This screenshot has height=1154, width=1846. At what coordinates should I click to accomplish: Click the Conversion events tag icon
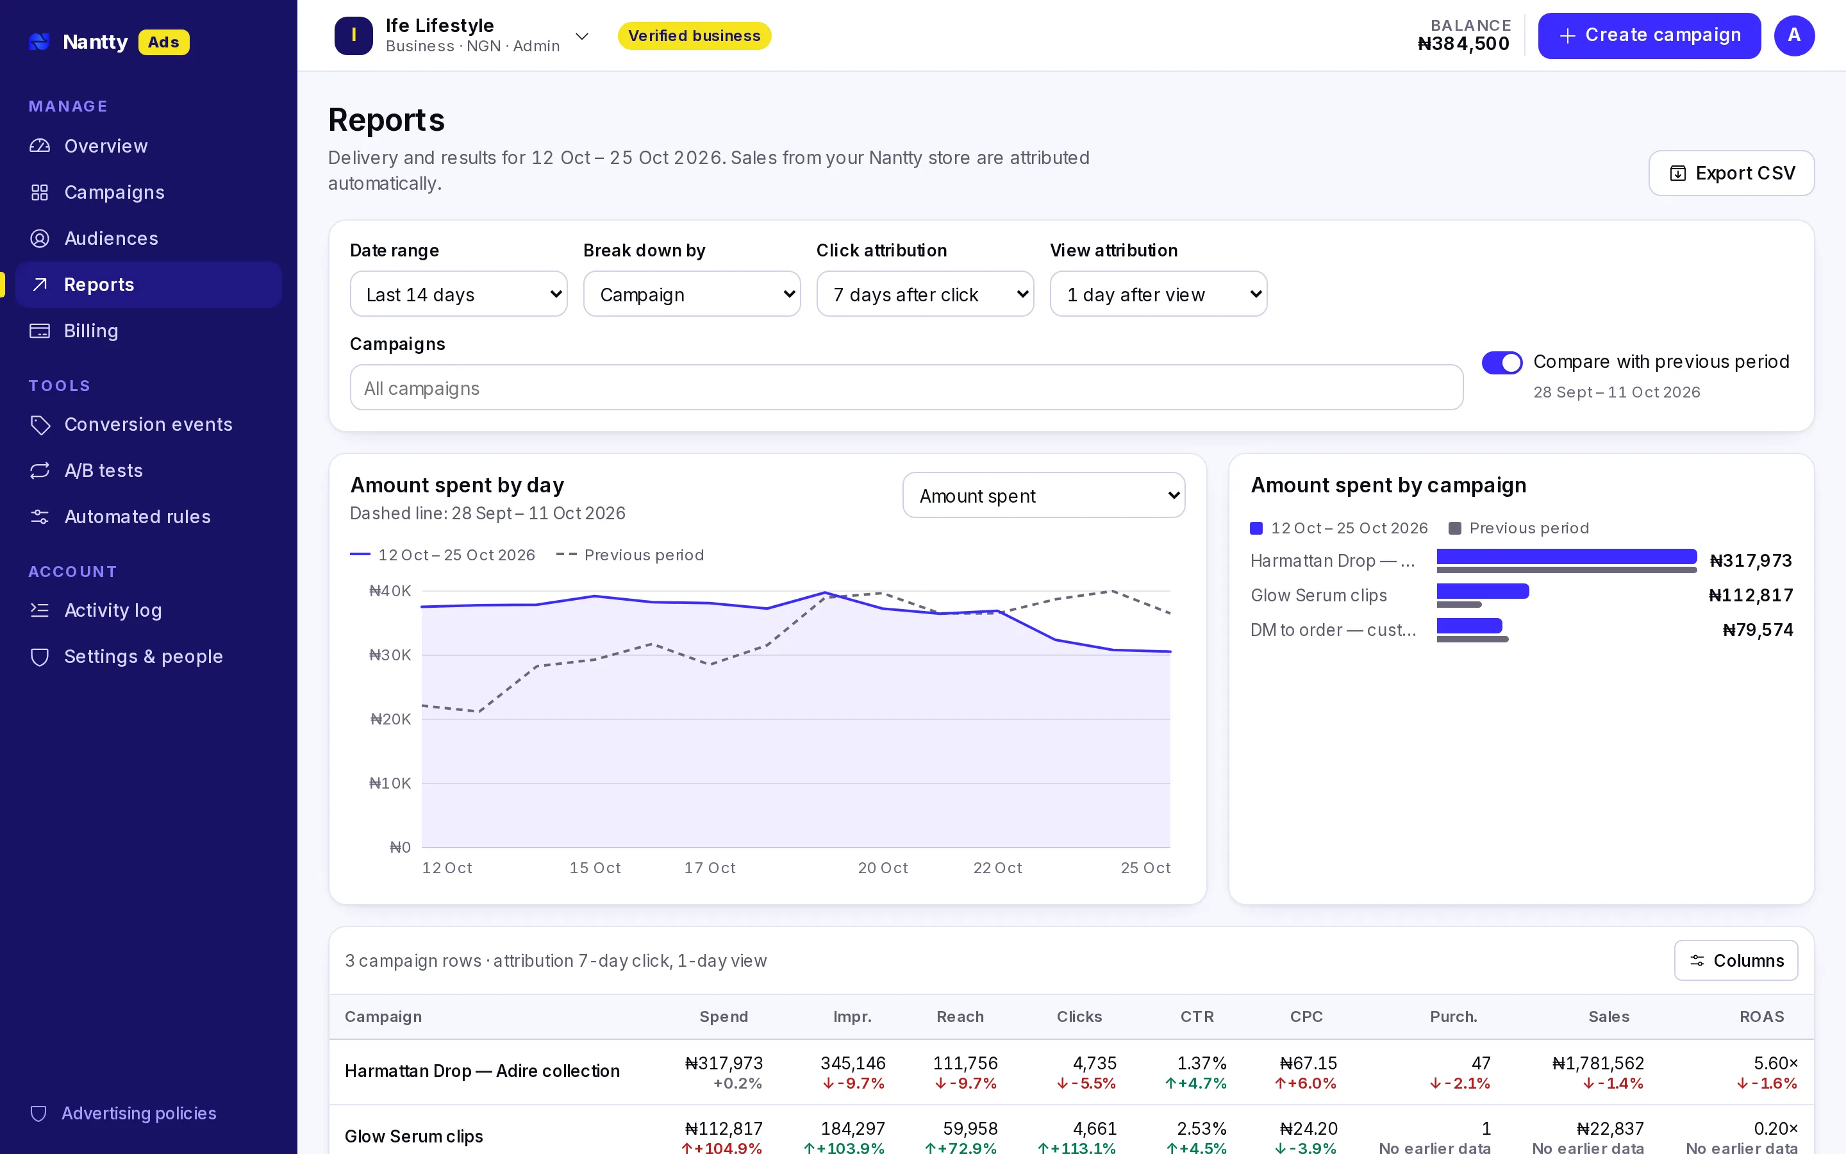(40, 424)
